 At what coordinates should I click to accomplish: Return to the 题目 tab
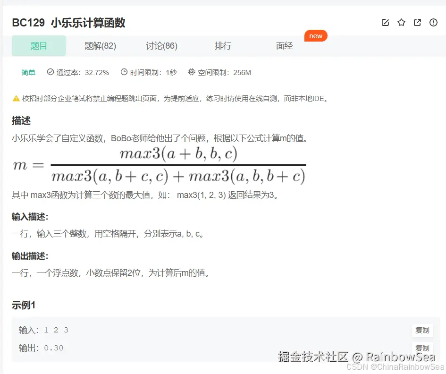click(39, 46)
